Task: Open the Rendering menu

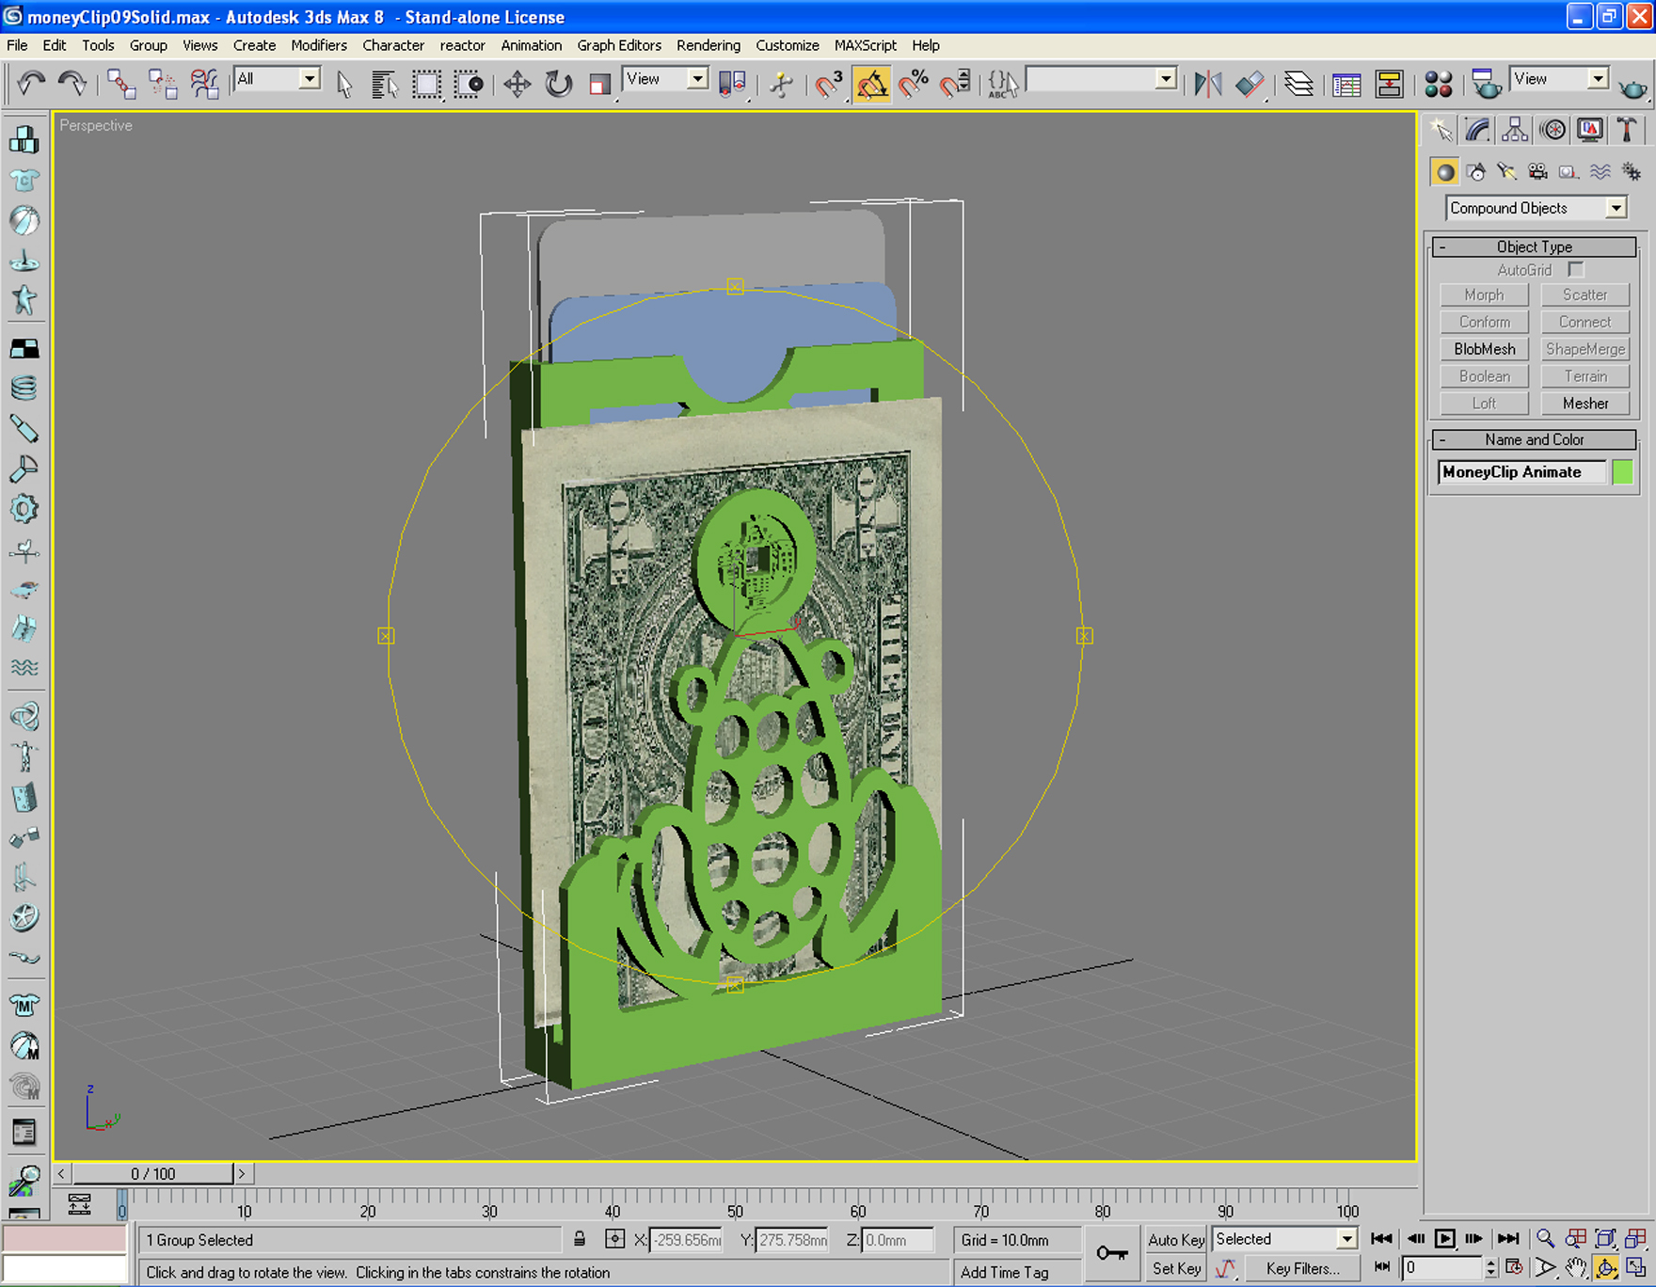Action: coord(708,45)
